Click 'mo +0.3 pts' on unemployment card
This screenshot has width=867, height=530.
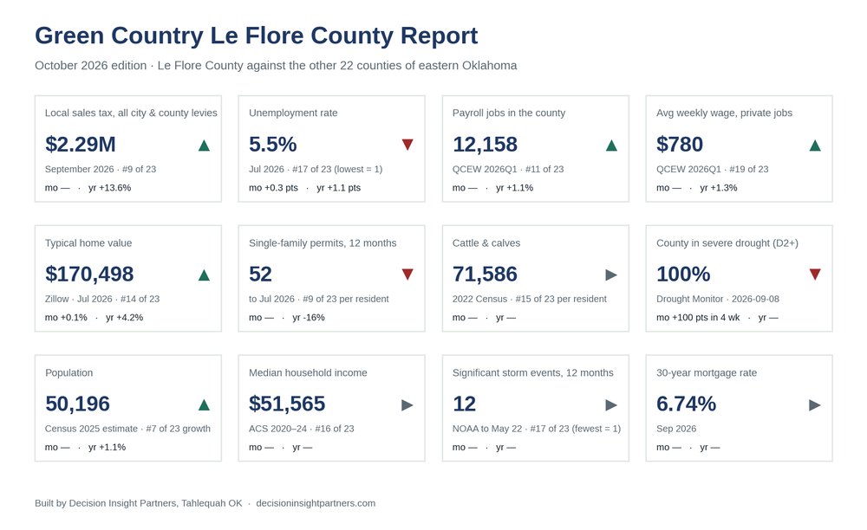tap(273, 188)
